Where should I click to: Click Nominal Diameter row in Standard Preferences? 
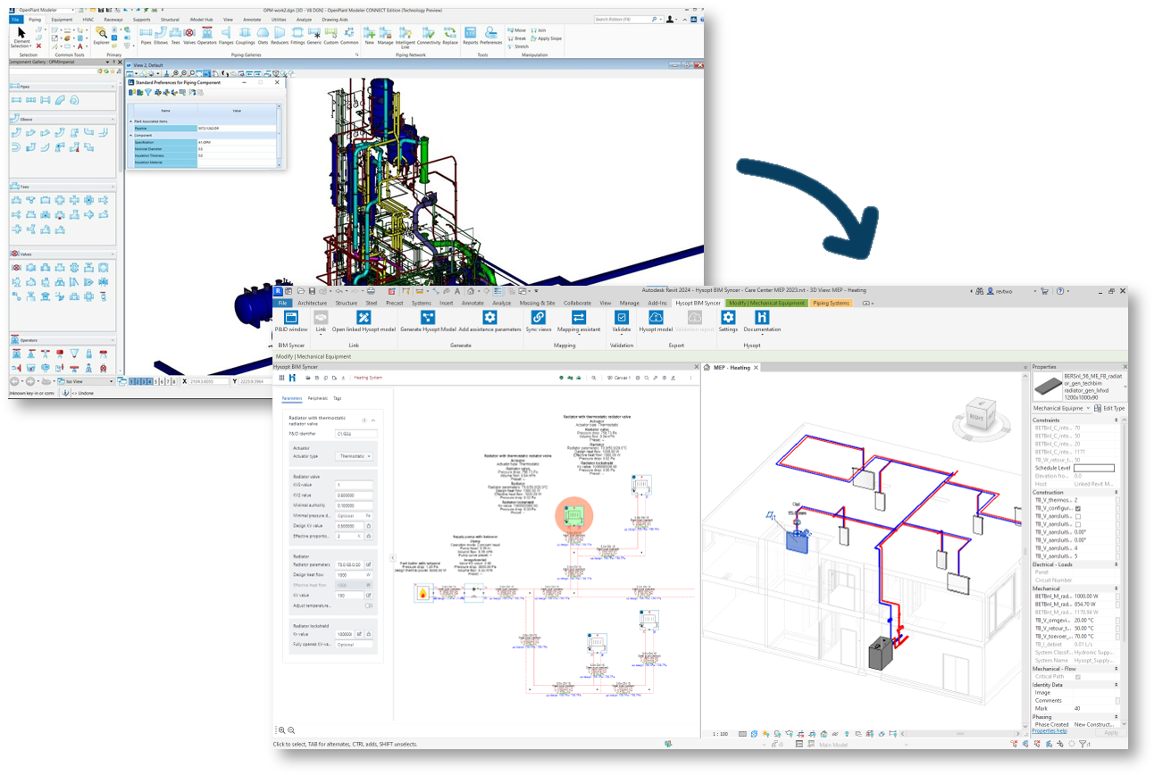pyautogui.click(x=206, y=148)
